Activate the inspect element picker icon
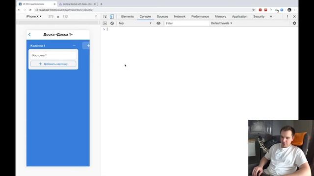Image resolution: width=314 pixels, height=176 pixels. tap(105, 17)
